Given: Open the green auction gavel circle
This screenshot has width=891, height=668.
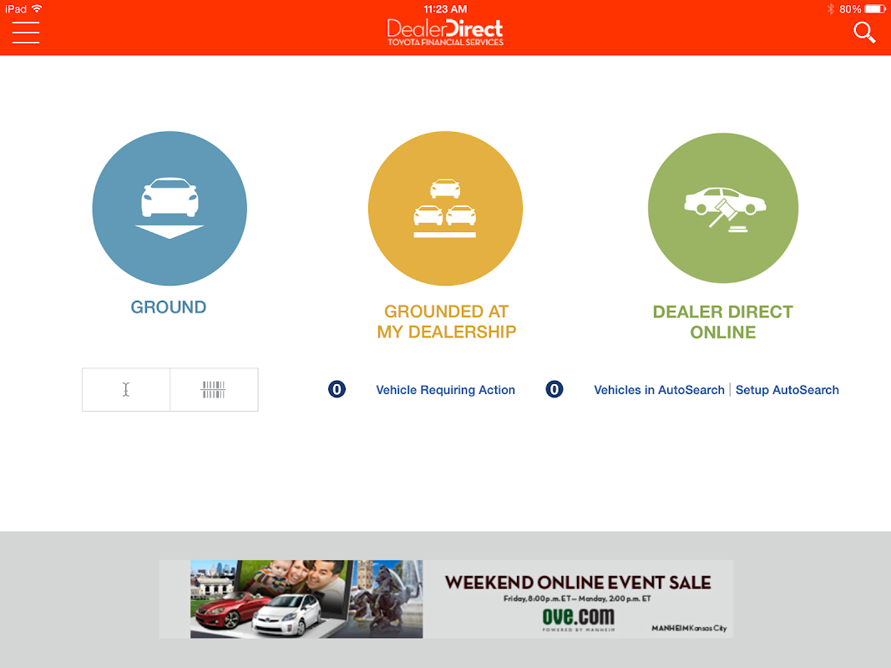Looking at the screenshot, I should pos(723,208).
